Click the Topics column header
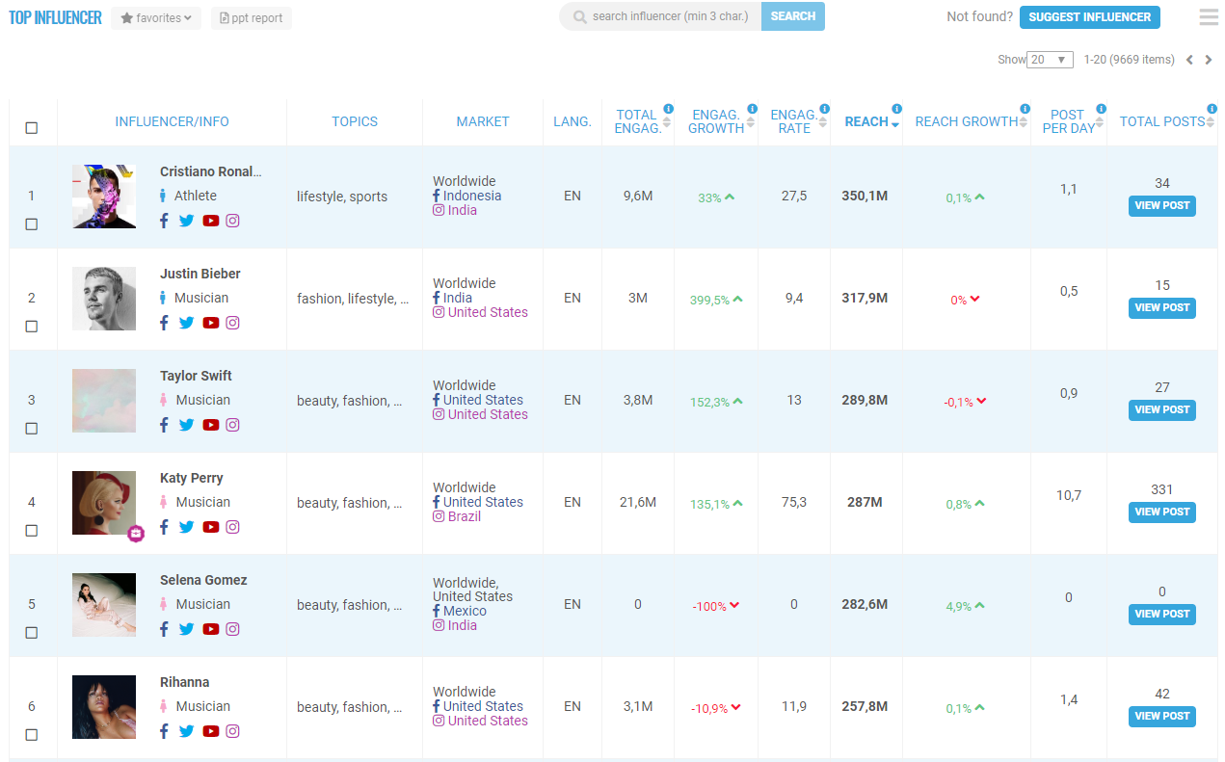 pyautogui.click(x=355, y=121)
